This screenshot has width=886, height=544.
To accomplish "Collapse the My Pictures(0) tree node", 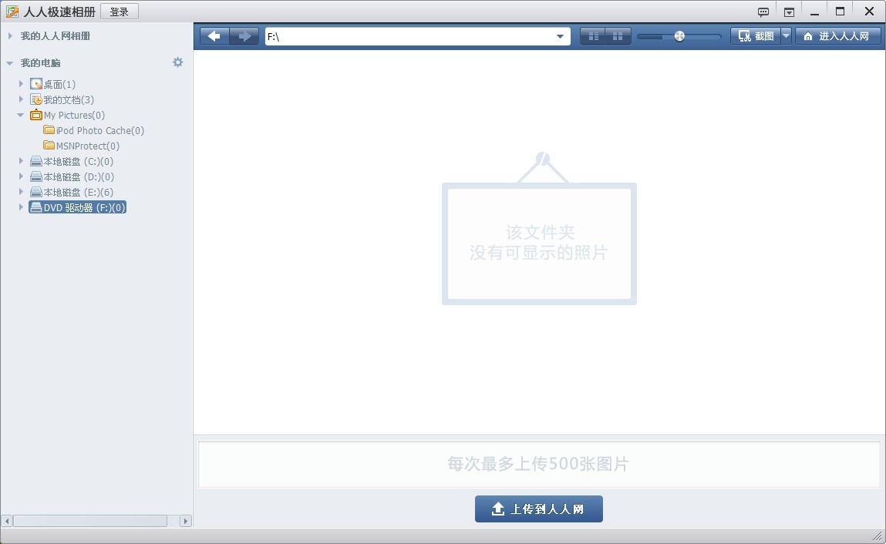I will pos(21,115).
